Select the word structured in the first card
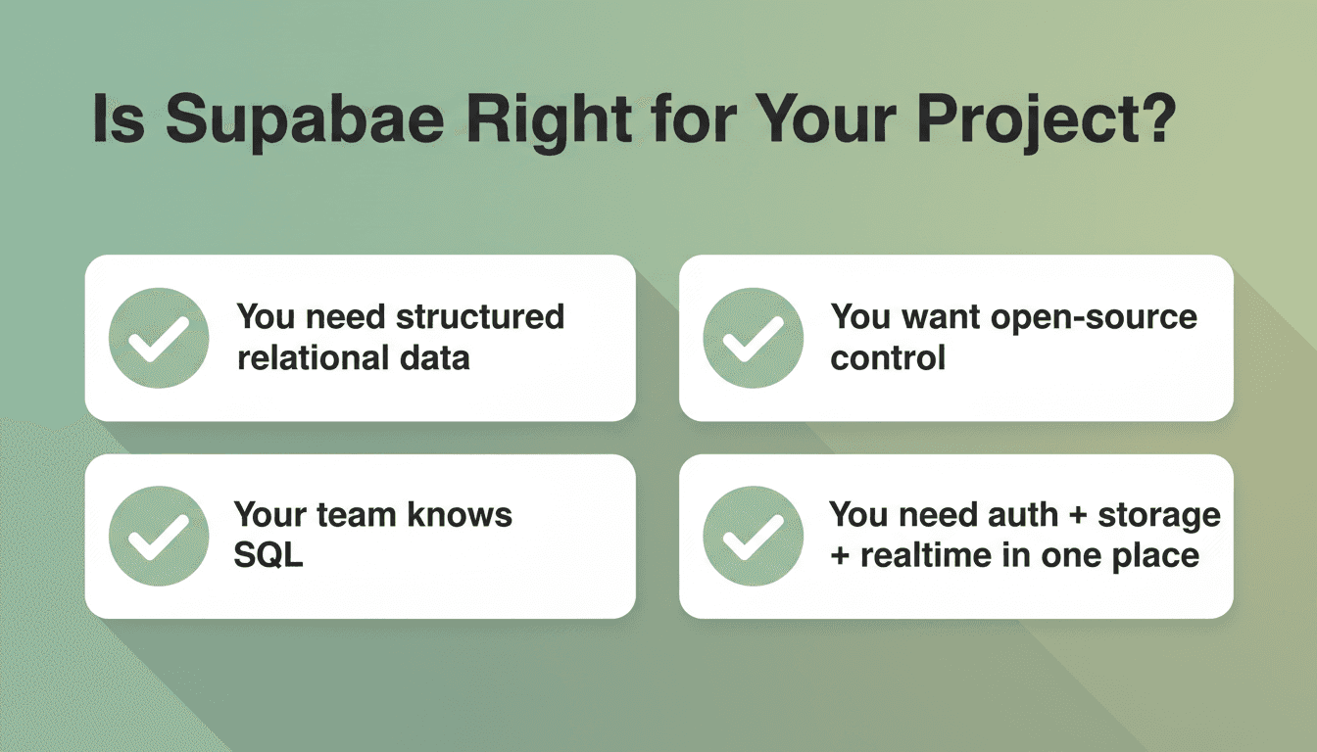 coord(480,317)
